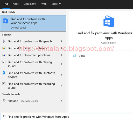
Task: Switch to the Apps tab
Action: [16, 4]
